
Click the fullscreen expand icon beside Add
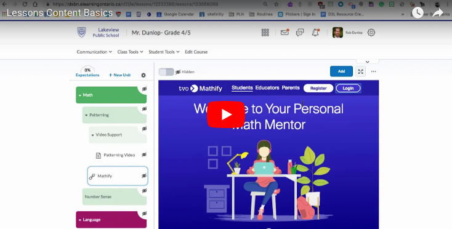click(x=361, y=71)
